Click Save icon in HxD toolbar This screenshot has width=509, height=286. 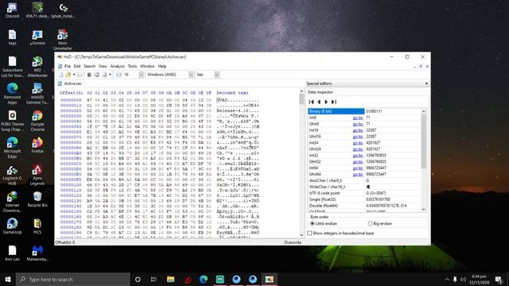[x=80, y=75]
